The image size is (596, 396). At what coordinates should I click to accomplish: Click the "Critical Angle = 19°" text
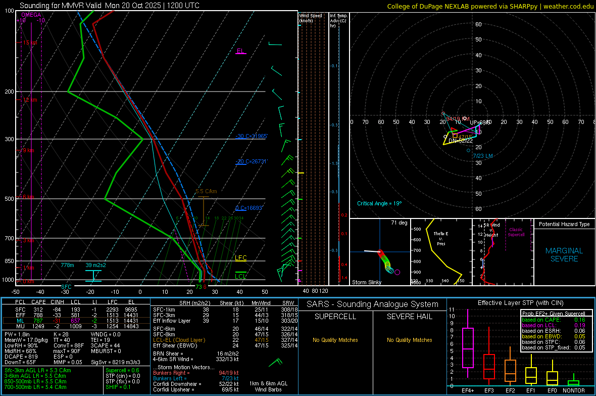(x=379, y=203)
